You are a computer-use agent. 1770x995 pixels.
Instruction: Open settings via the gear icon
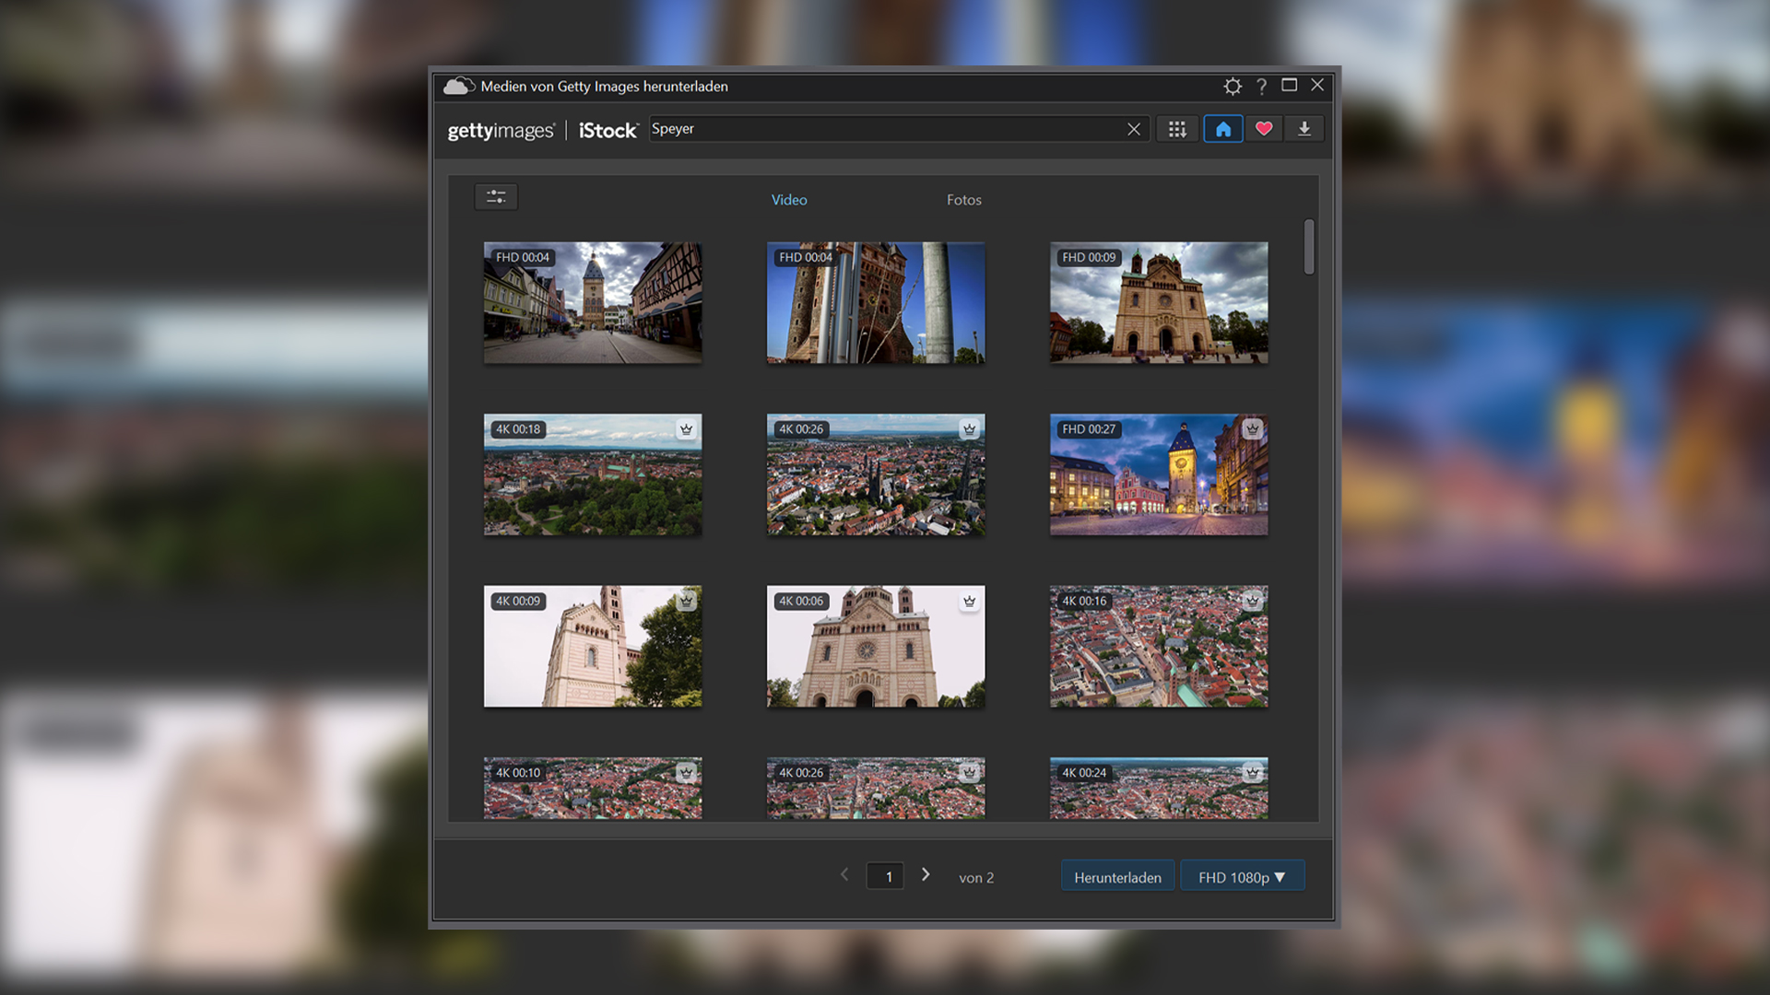[1233, 87]
